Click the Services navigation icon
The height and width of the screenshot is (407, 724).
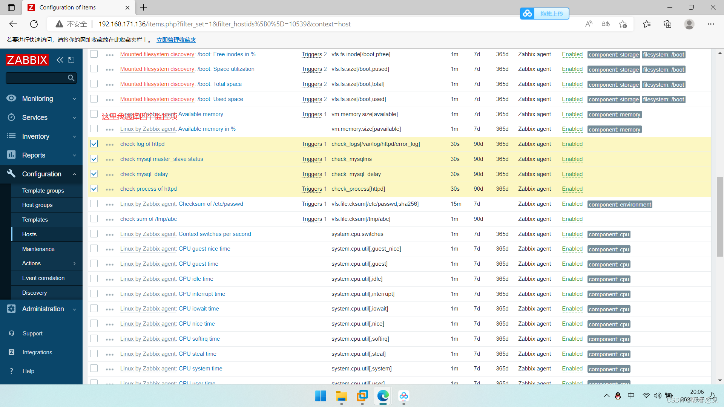pos(11,117)
